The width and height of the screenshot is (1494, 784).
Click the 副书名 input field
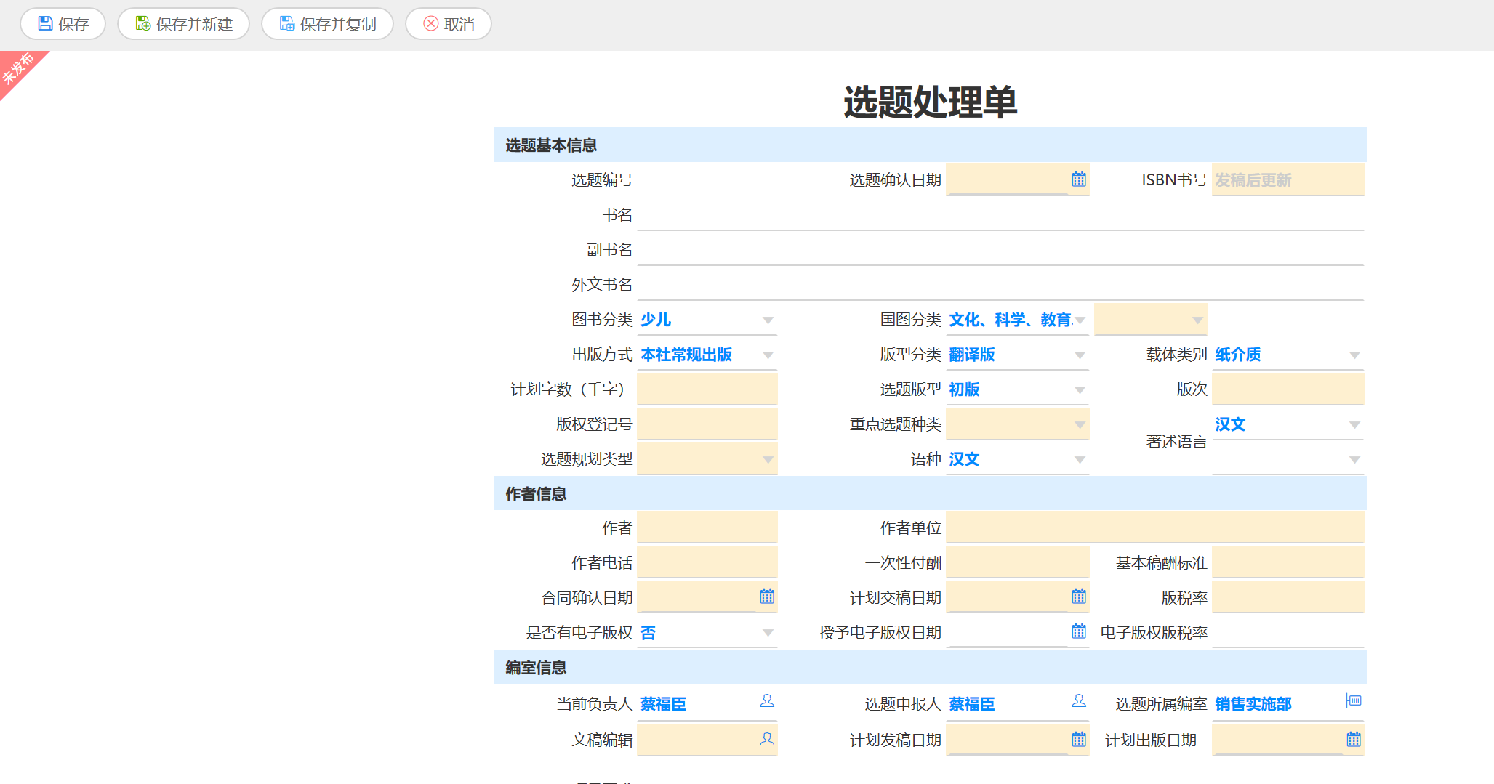point(1000,249)
